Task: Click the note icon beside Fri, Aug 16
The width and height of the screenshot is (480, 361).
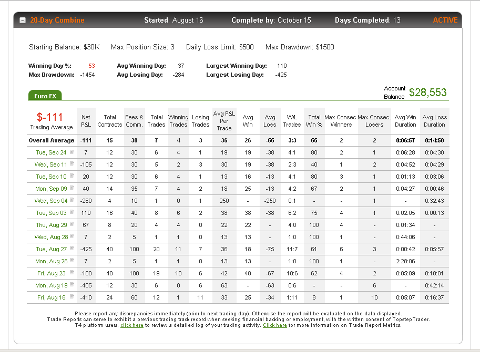Action: coord(72,297)
